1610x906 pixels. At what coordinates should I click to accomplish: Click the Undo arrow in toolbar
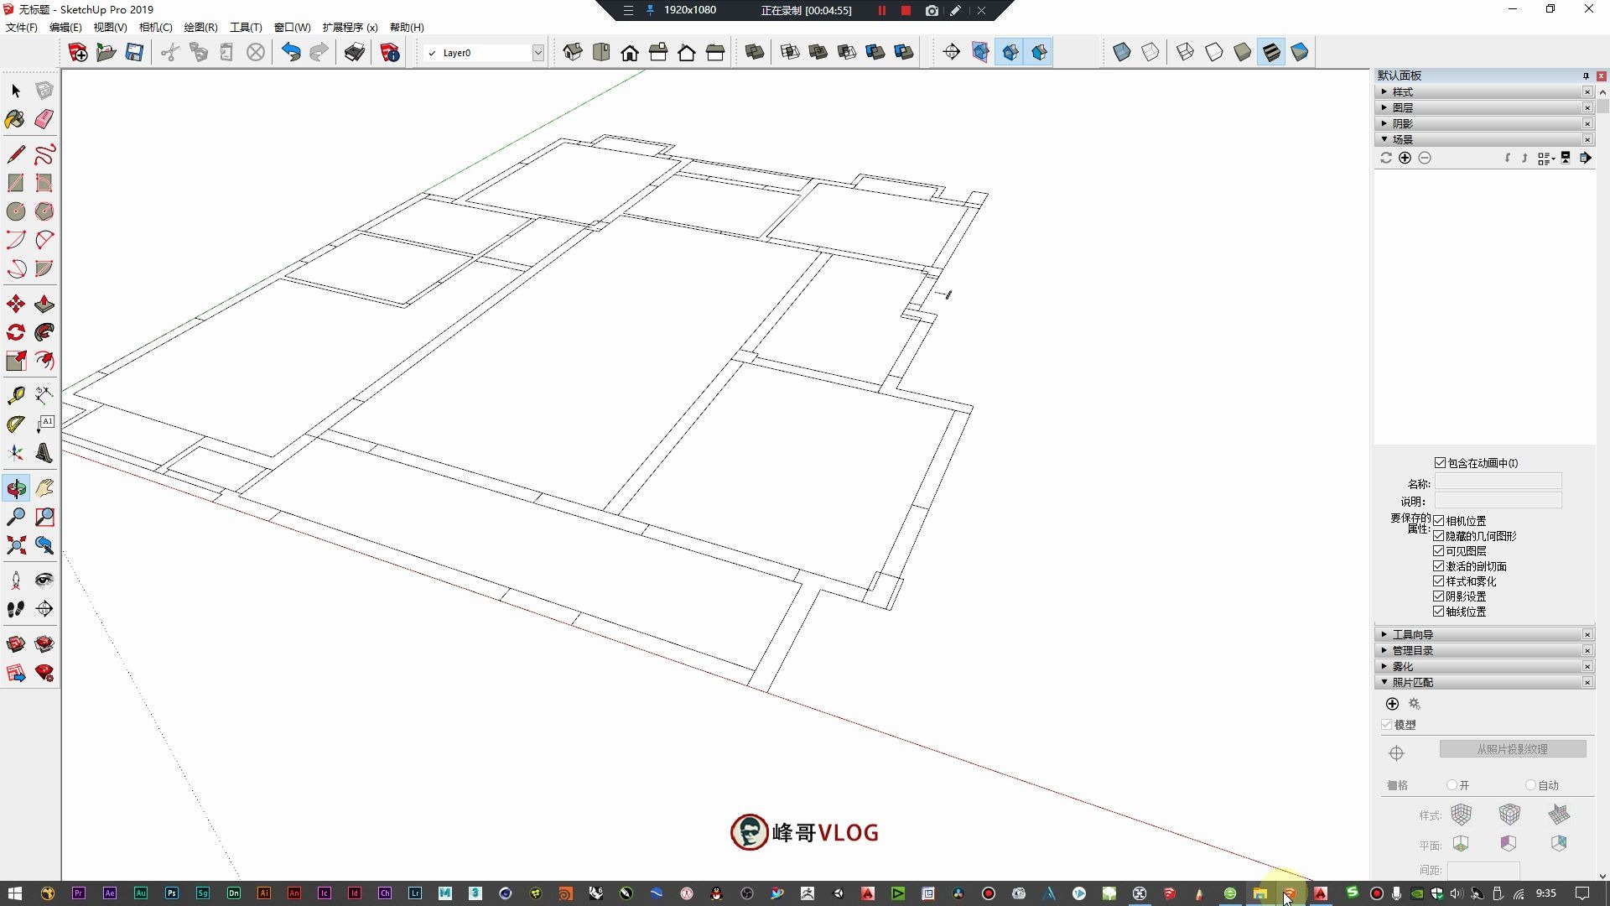(290, 53)
